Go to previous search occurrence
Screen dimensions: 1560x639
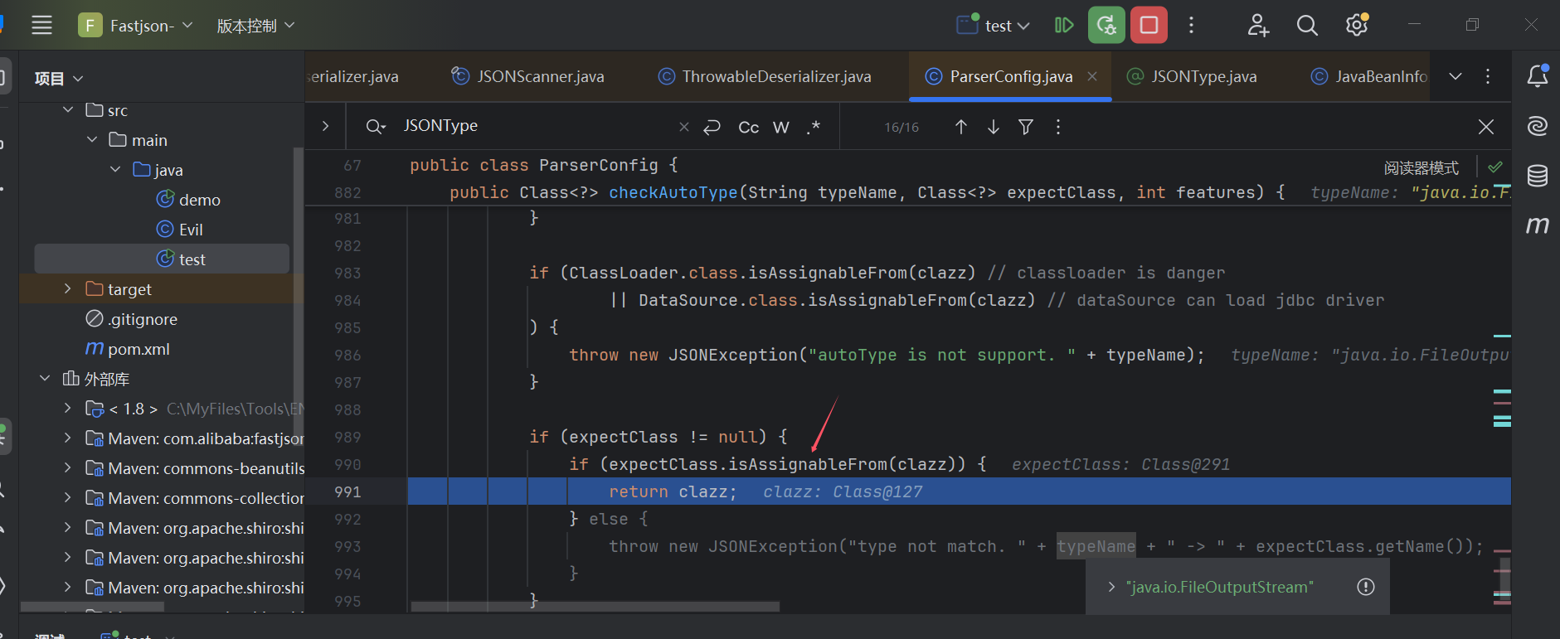click(x=960, y=126)
